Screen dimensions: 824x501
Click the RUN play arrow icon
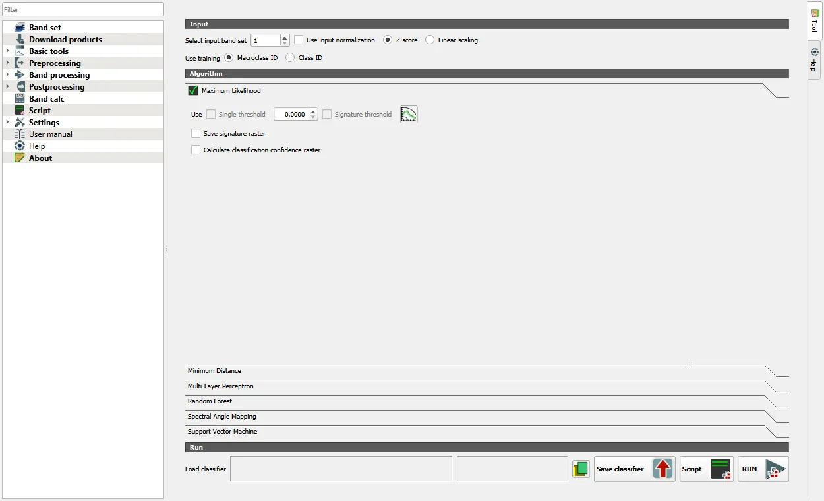(x=776, y=469)
